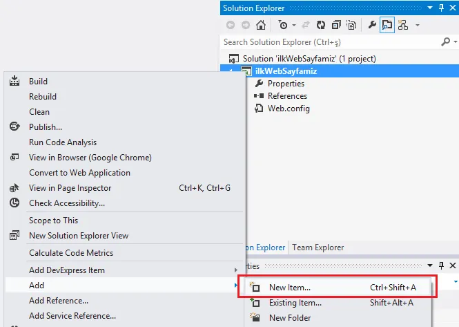Click the Refresh icon in Solution Explorer
This screenshot has height=327, width=459.
321,25
